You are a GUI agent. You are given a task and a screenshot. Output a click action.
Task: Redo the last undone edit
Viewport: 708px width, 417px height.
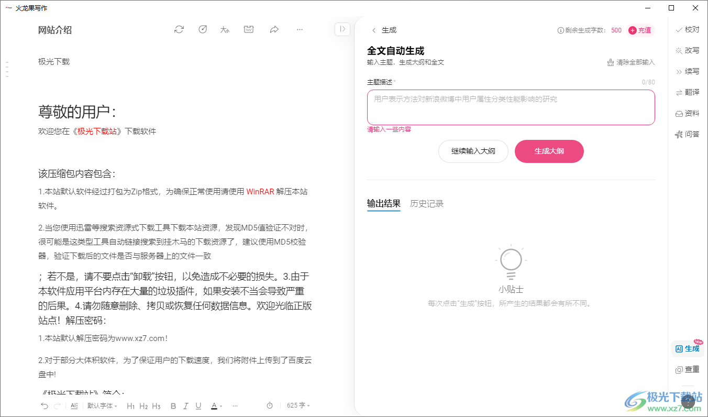[58, 405]
